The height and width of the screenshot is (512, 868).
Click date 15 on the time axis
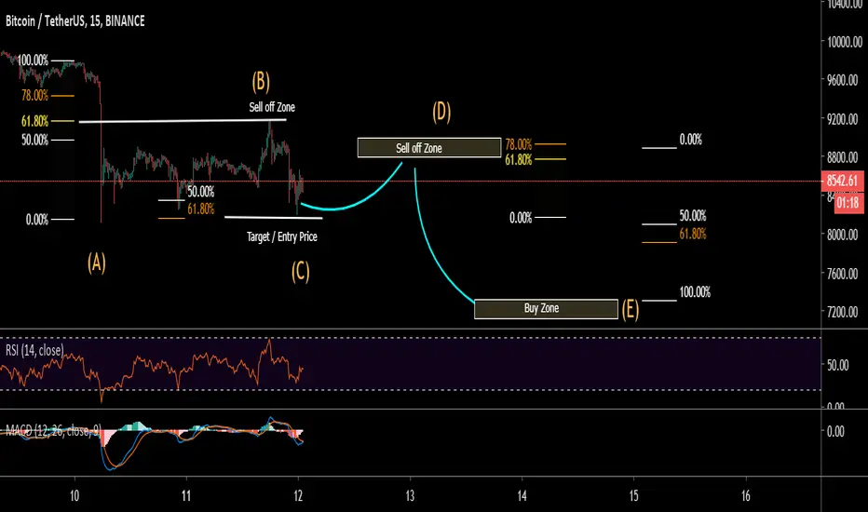click(x=633, y=496)
